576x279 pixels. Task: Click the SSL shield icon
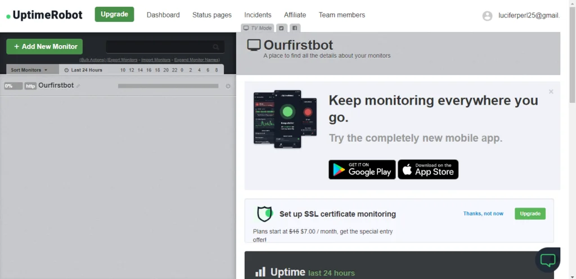pos(264,214)
